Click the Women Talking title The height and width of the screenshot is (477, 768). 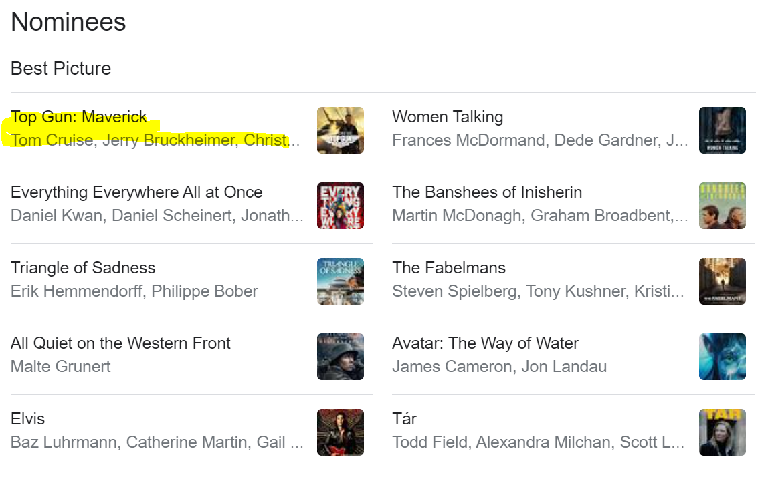[447, 117]
